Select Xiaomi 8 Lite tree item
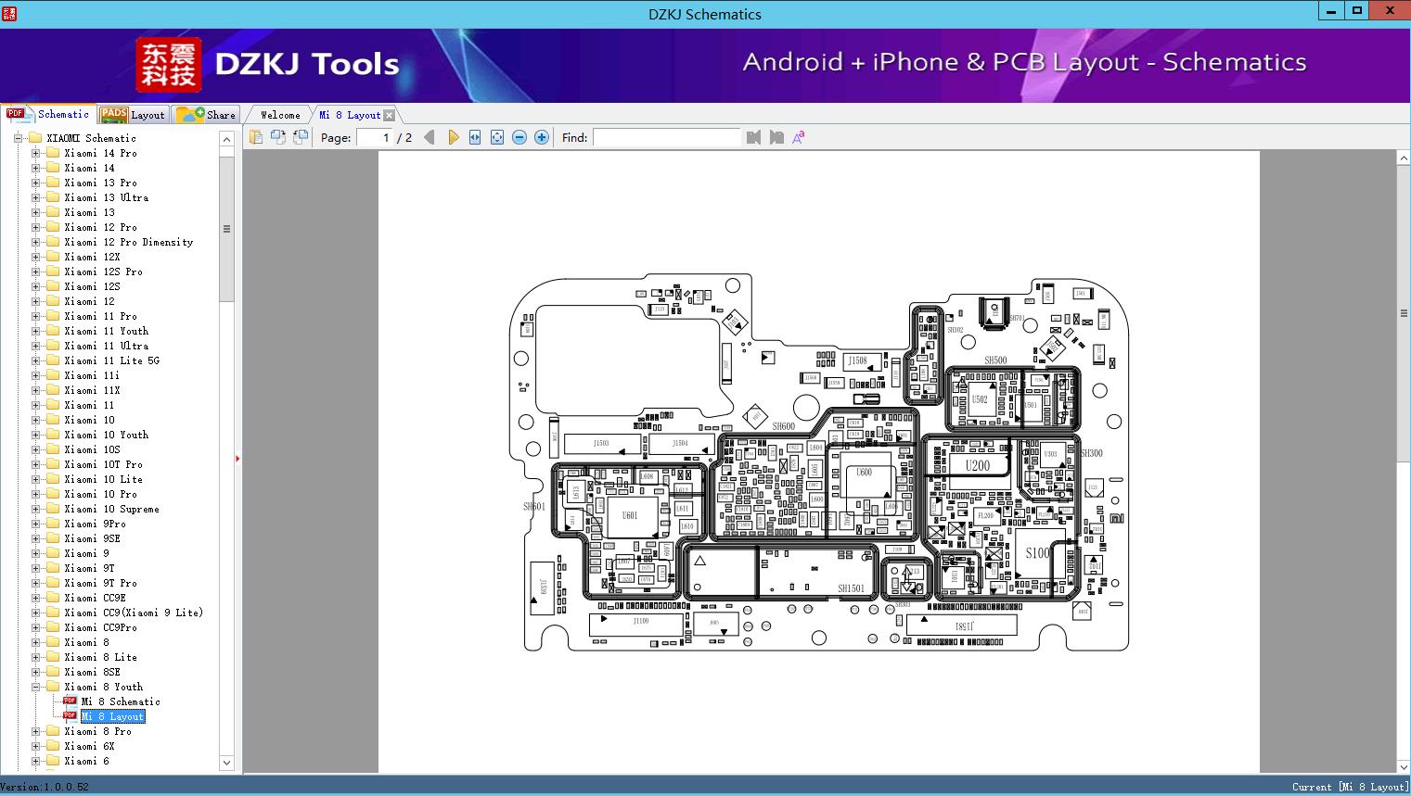Screen dimensions: 1411x796 (x=100, y=657)
